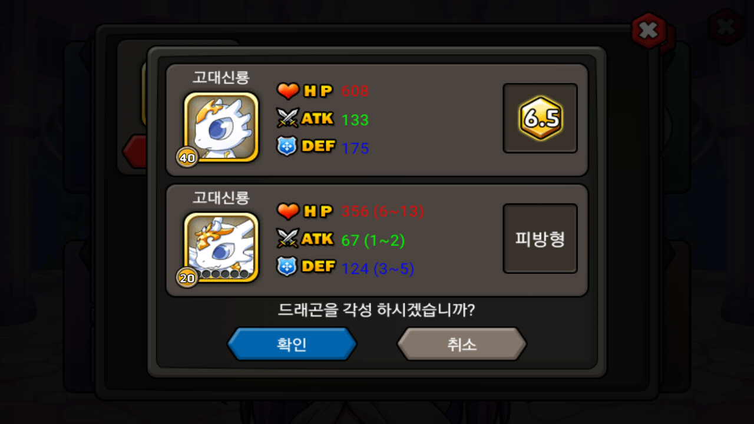Viewport: 754px width, 424px height.
Task: Click crossed swords ATK icon, top panel
Action: click(x=288, y=119)
